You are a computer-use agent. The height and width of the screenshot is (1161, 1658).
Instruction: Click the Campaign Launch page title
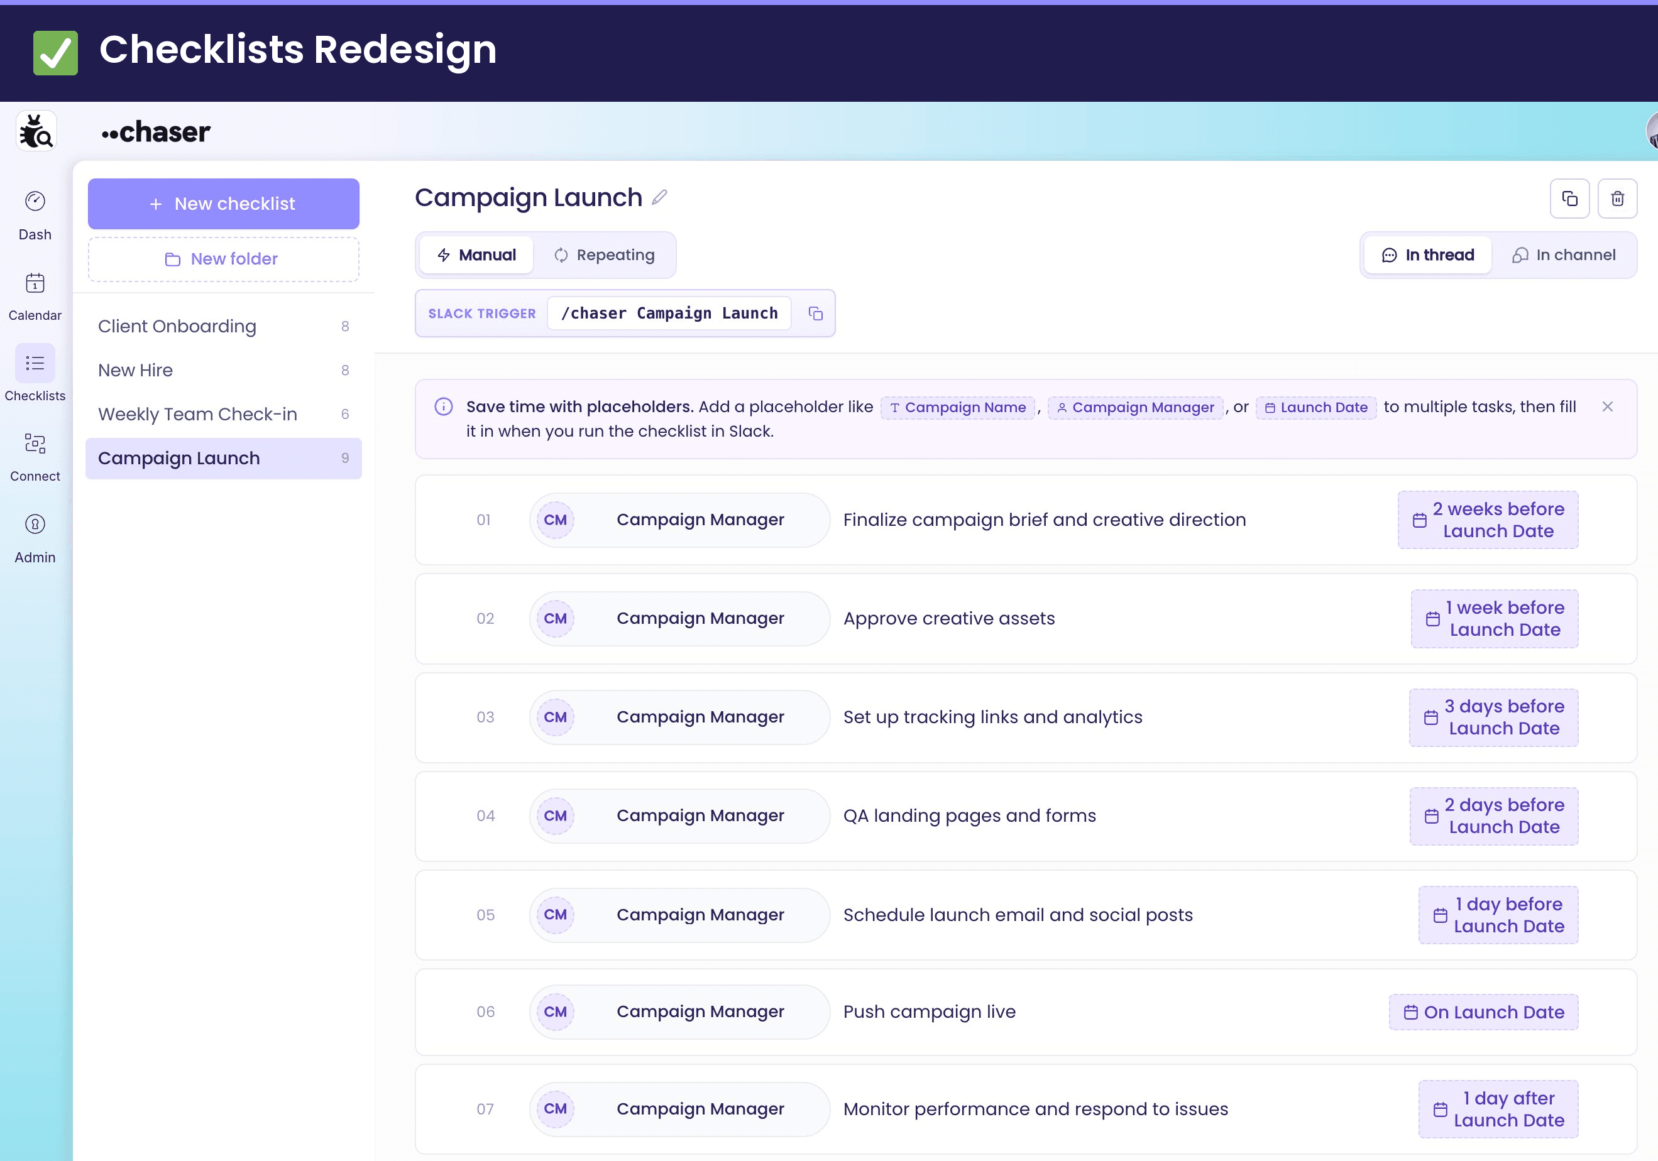tap(529, 197)
